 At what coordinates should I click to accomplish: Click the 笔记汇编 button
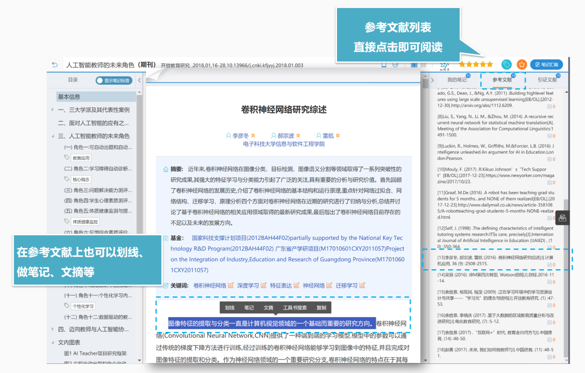coord(546,65)
